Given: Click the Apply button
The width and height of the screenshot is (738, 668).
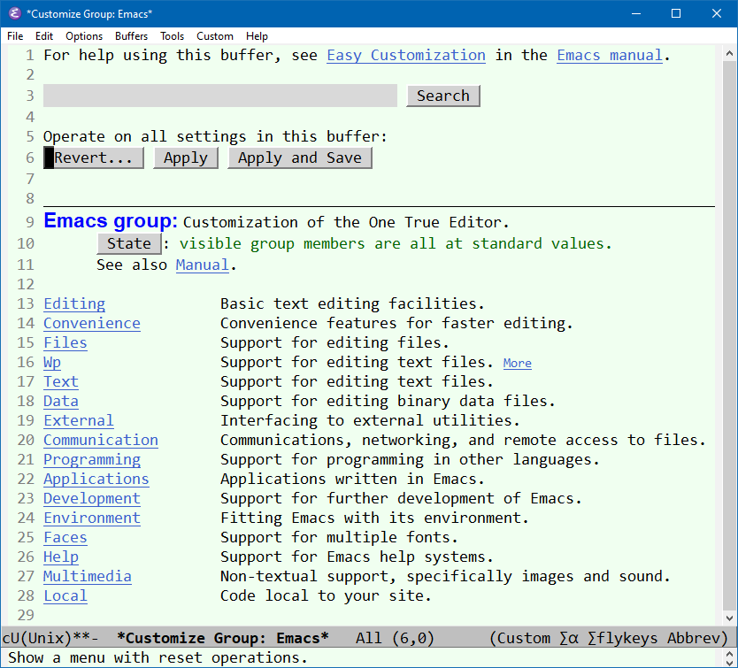Looking at the screenshot, I should coord(185,157).
